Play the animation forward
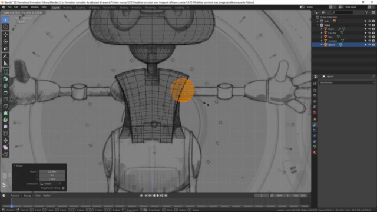 pyautogui.click(x=158, y=196)
